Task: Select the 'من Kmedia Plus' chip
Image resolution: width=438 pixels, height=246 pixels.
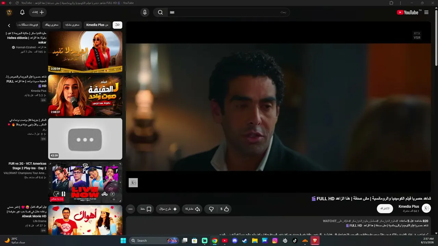Action: 97,25
